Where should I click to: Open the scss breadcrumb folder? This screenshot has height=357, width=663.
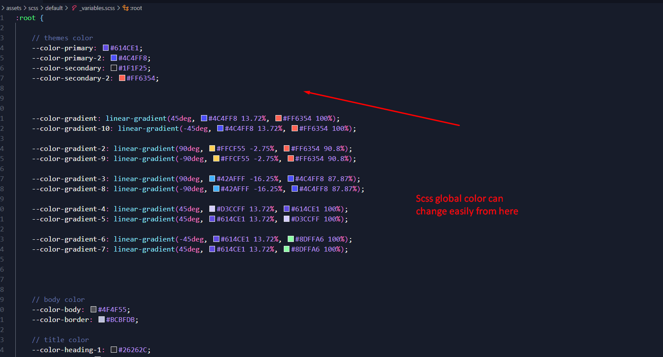[33, 8]
